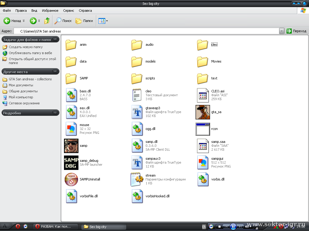Select the SAMPUninstall NSIS icon
Image resolution: width=309 pixels, height=231 pixels.
pos(71,179)
